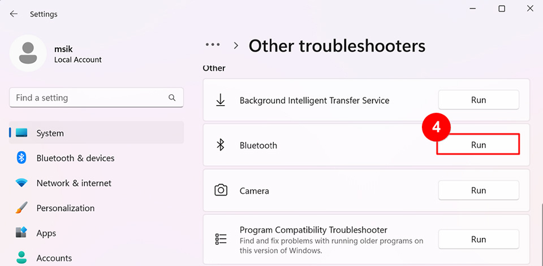
Task: Click the Personalization paintbrush icon
Action: 21,208
